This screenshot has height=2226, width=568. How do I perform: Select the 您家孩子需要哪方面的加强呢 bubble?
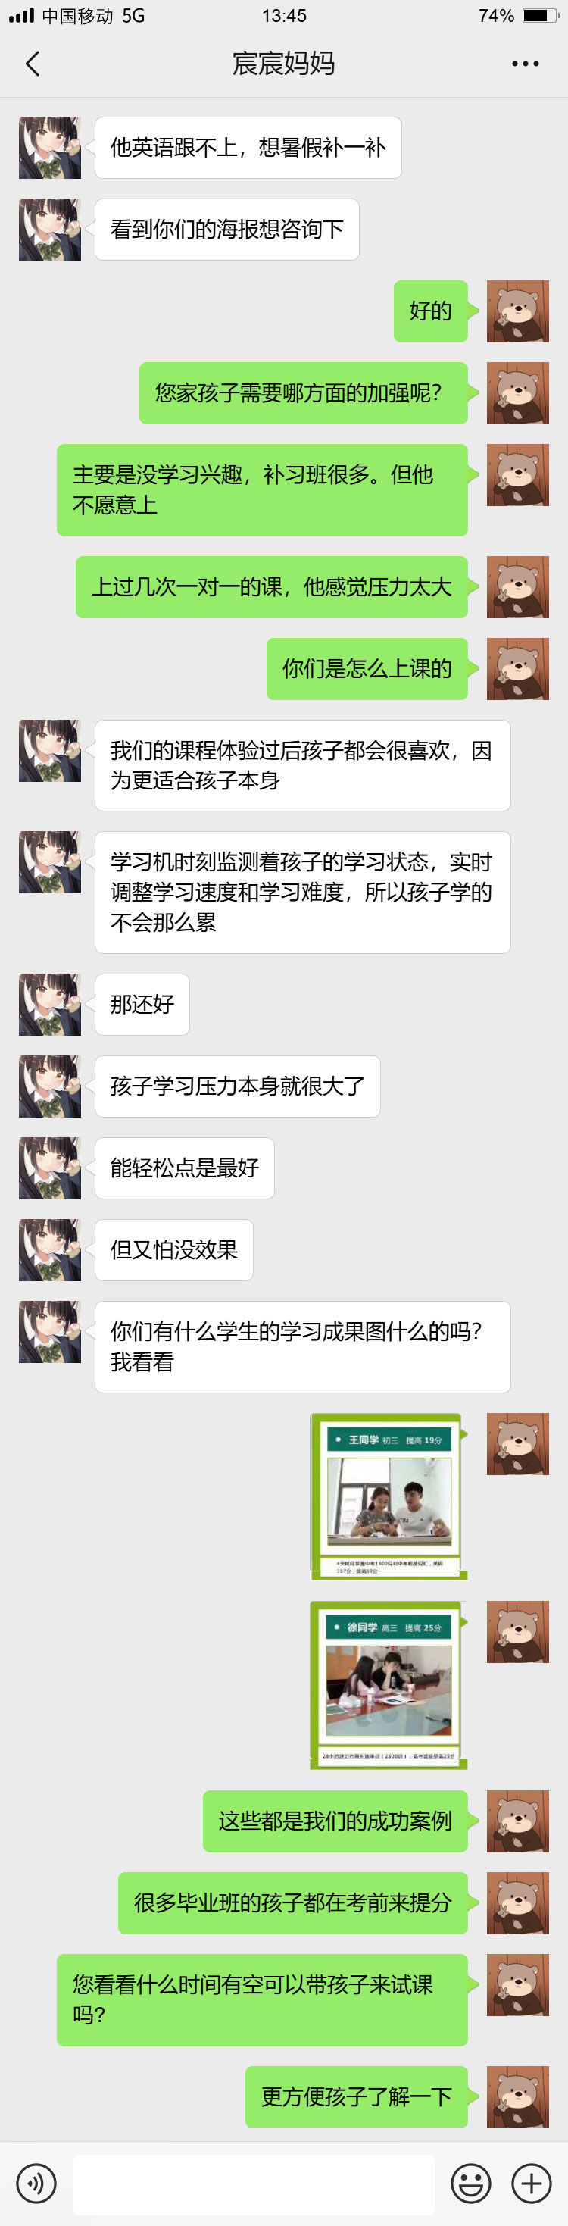point(303,393)
